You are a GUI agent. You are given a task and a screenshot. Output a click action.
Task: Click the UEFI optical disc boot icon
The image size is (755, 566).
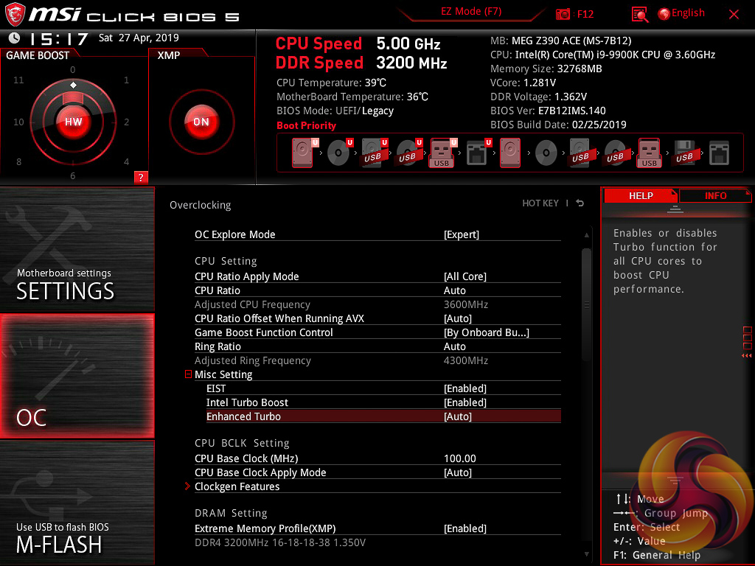(339, 153)
